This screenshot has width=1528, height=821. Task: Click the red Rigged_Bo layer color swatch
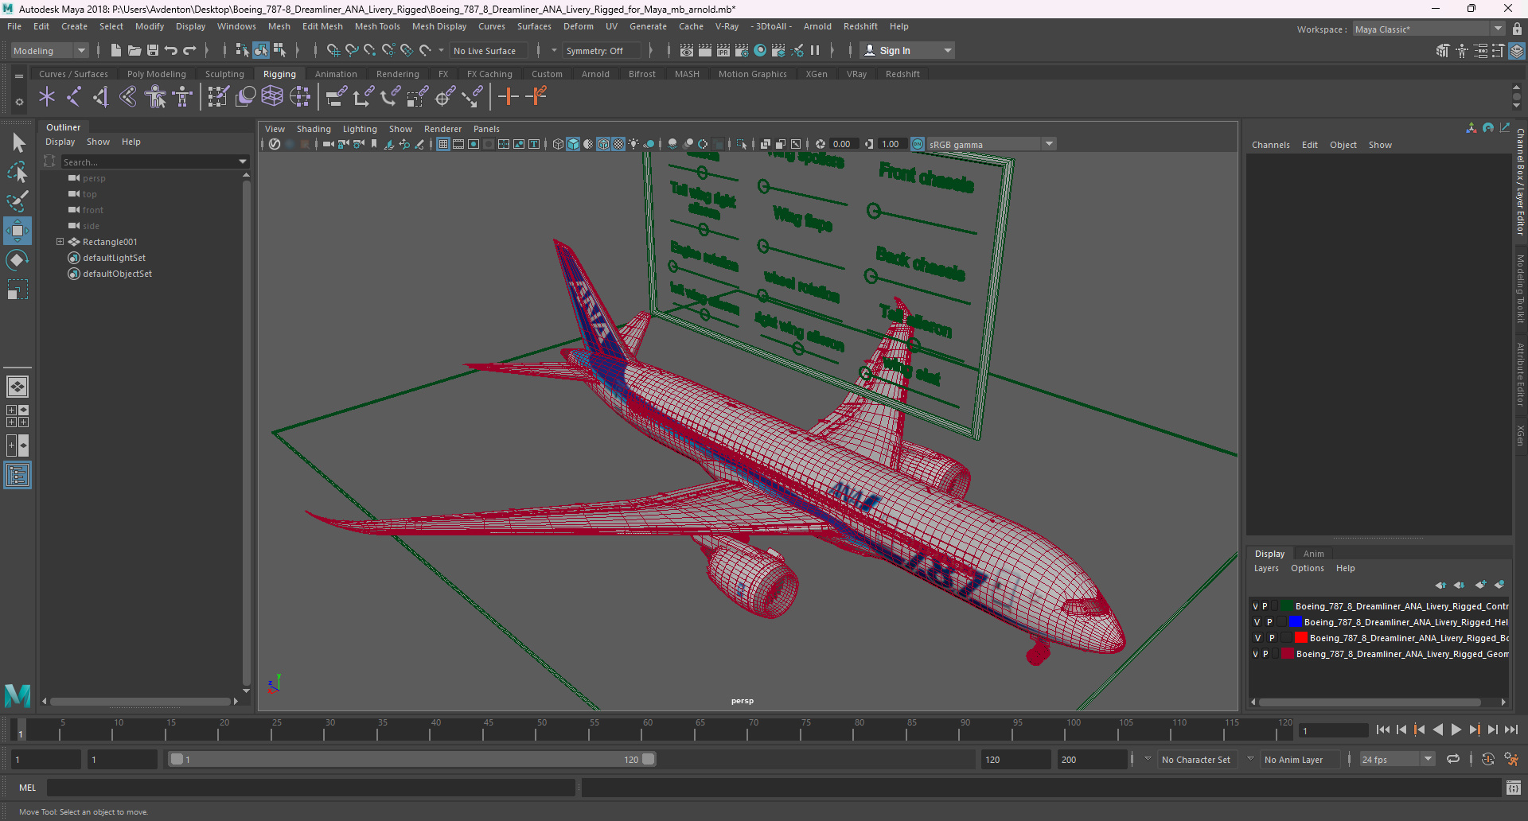click(x=1301, y=638)
